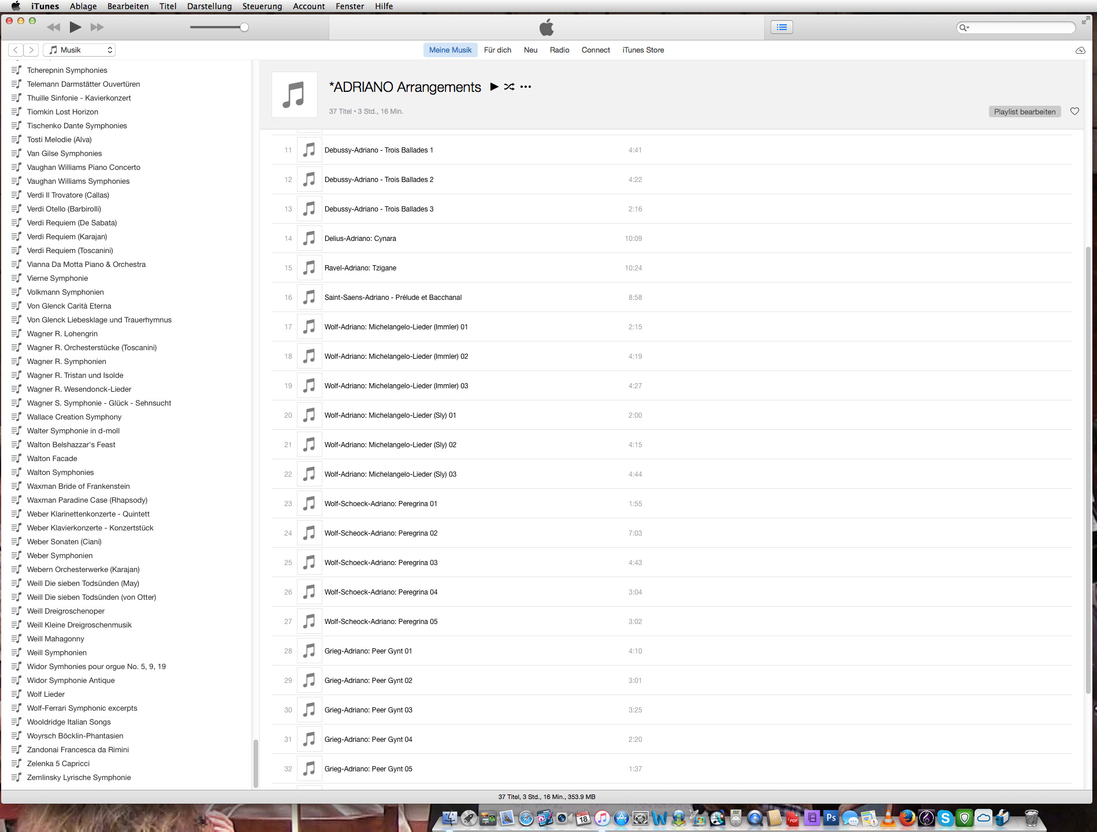The image size is (1097, 832).
Task: Click the Playlist bearbeiten button
Action: pos(1024,112)
